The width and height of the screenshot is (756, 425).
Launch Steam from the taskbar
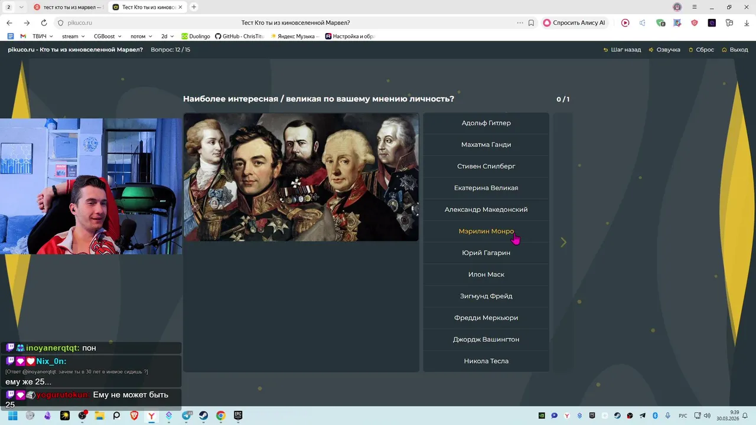point(203,416)
